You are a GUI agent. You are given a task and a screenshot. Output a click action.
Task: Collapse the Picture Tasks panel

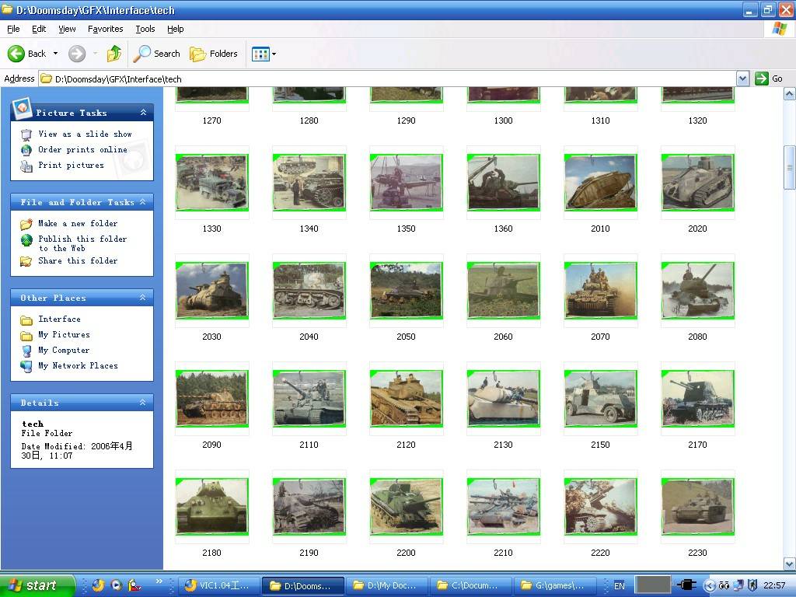(x=143, y=113)
